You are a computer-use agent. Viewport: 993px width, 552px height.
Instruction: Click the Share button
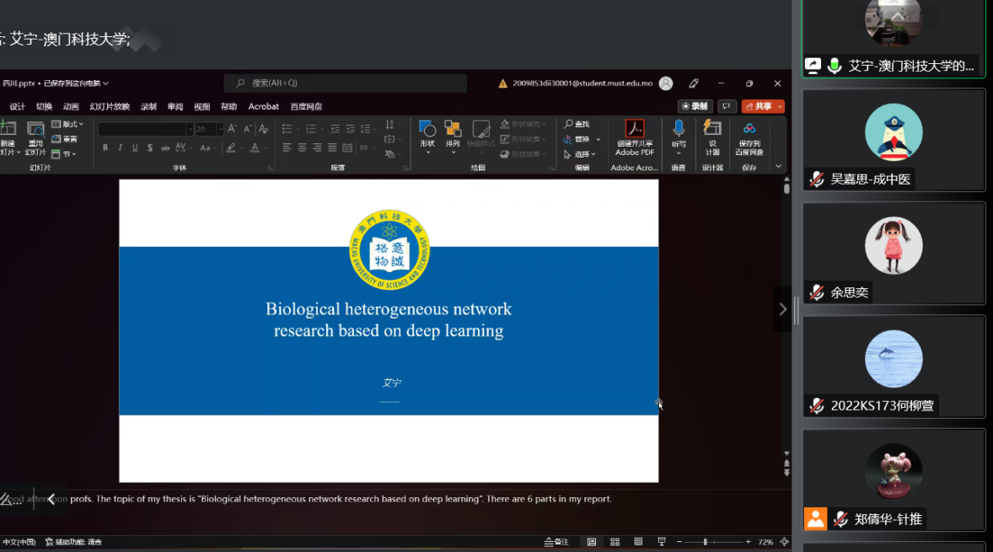click(759, 106)
